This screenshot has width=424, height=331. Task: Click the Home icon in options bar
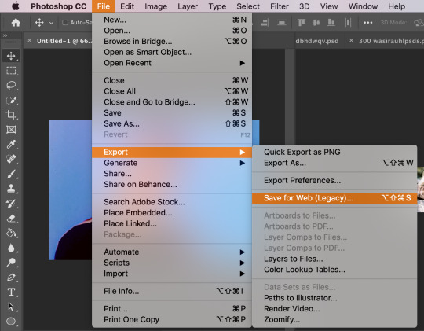(16, 23)
